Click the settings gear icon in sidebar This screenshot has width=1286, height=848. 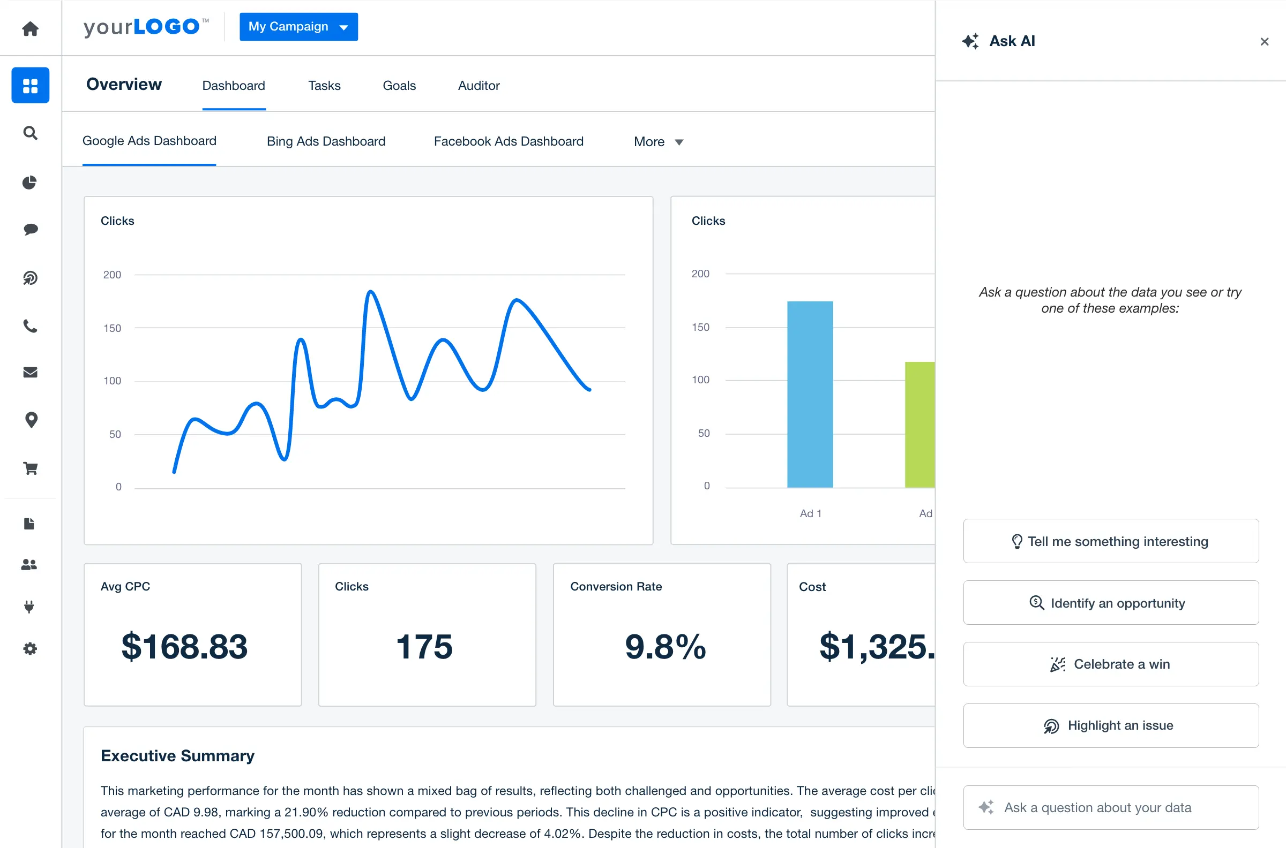[x=29, y=649]
